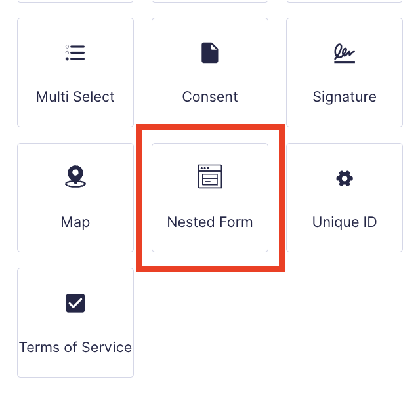Select the highlighted Nested Form label
420x400 pixels.
coord(210,222)
